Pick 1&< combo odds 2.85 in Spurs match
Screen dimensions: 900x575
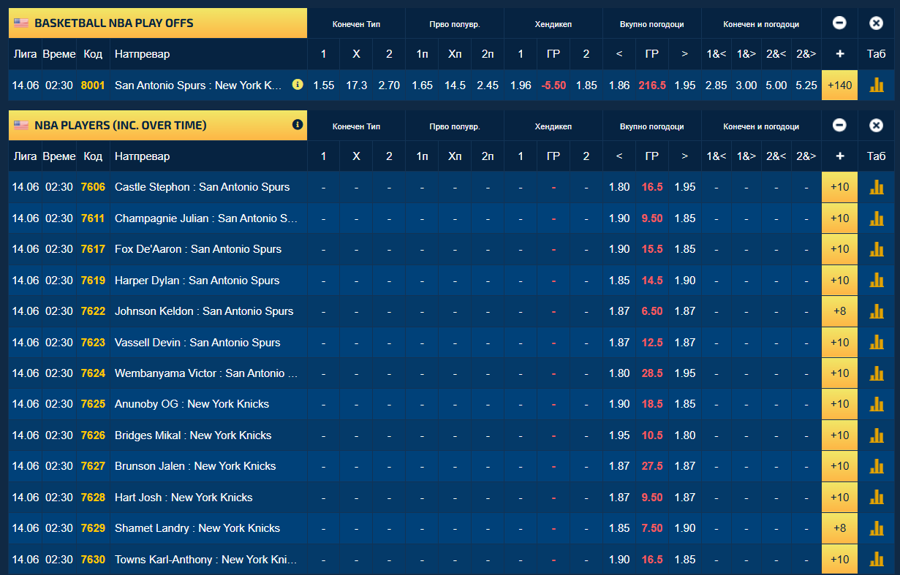click(716, 85)
